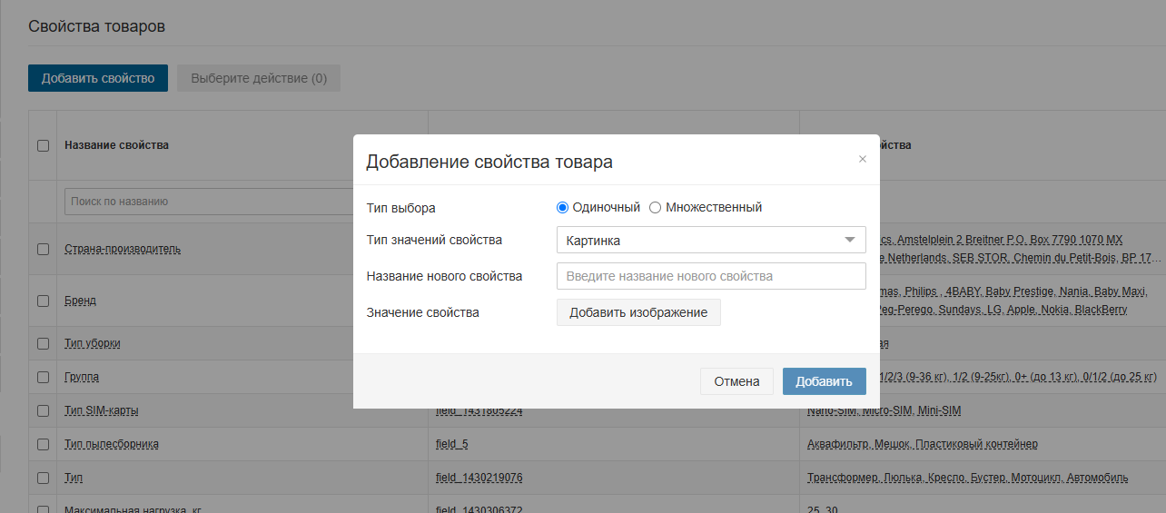This screenshot has width=1166, height=513.
Task: Check the Тип row checkbox
Action: point(43,478)
